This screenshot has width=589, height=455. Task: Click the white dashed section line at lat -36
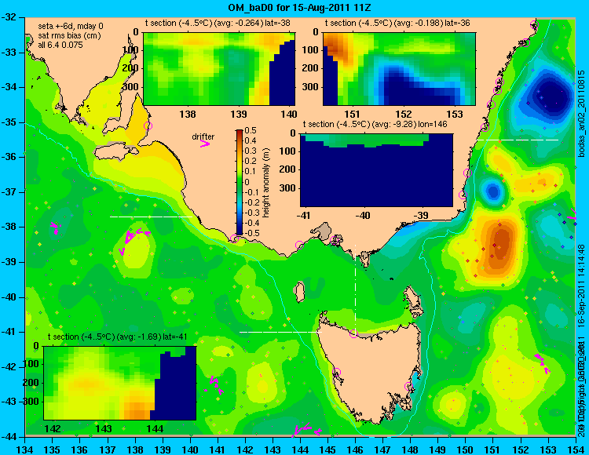(x=518, y=140)
